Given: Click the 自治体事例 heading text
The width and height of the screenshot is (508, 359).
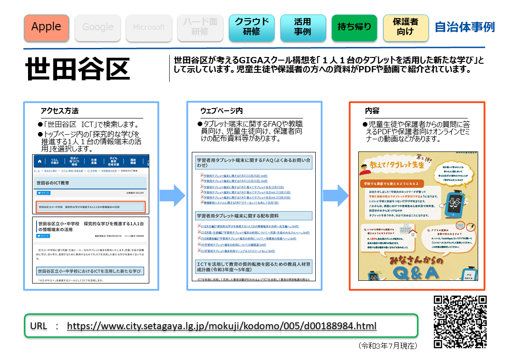Looking at the screenshot, I should (465, 27).
